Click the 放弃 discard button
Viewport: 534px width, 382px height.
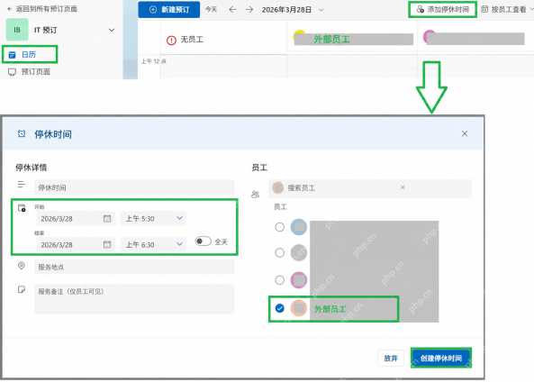point(391,359)
